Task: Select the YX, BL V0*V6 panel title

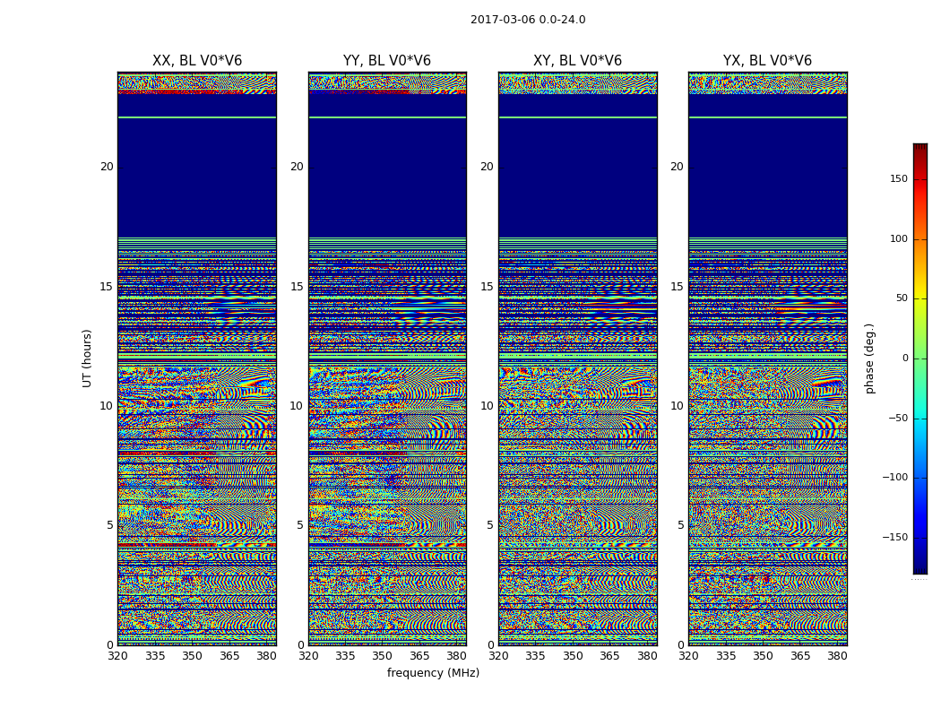Action: click(x=767, y=61)
